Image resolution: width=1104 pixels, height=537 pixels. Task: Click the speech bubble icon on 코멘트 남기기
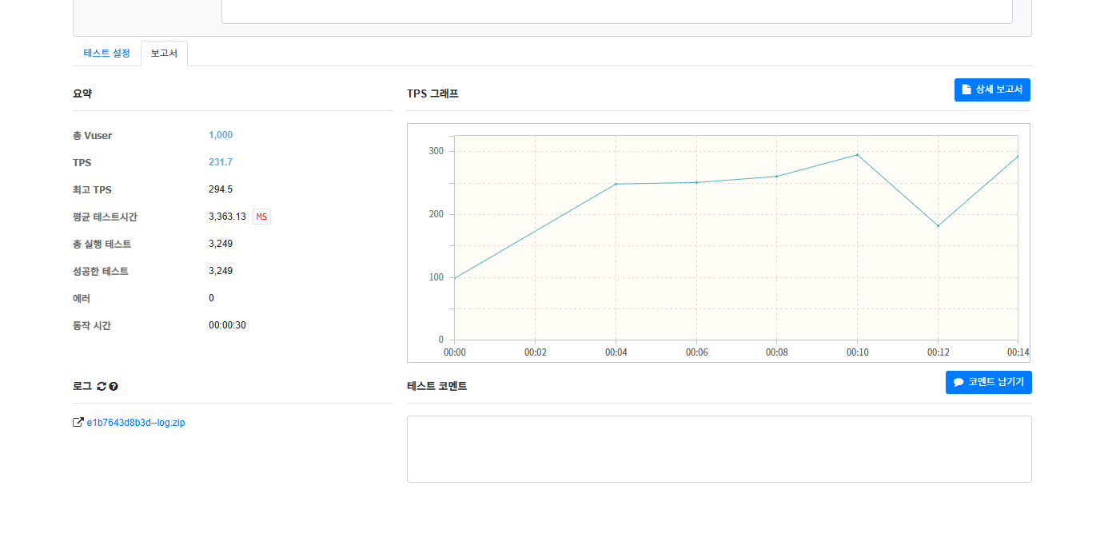tap(959, 383)
